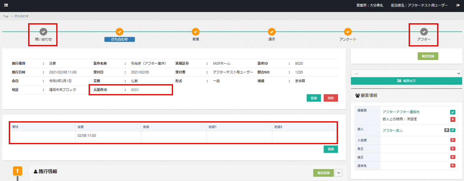The image size is (464, 181).
Task: Open the 元案件ID 8001 link
Action: click(135, 90)
